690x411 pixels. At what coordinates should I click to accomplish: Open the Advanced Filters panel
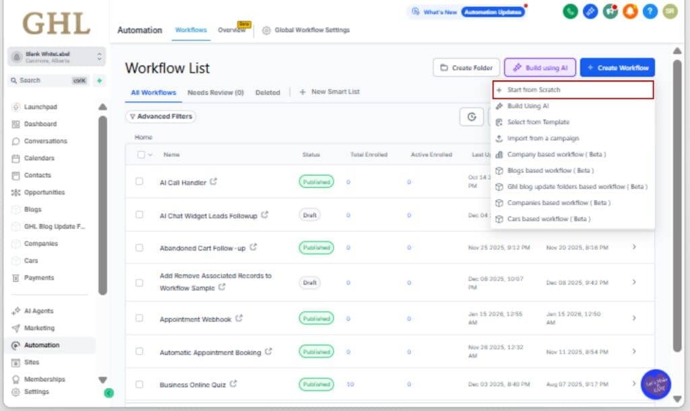[x=160, y=116]
